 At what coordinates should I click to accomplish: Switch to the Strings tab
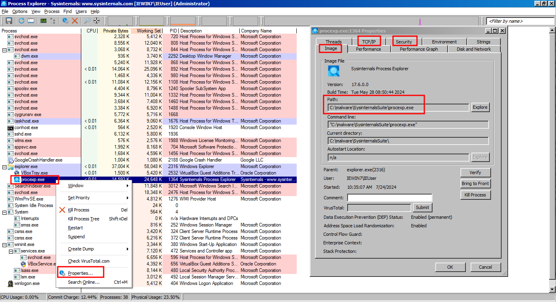pyautogui.click(x=483, y=41)
